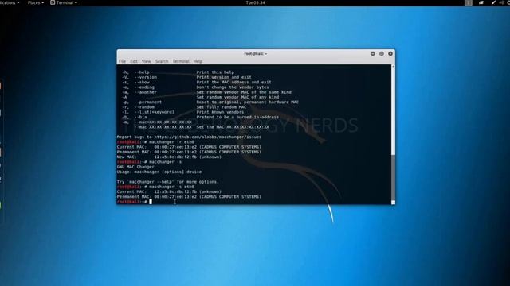This screenshot has width=510, height=286.
Task: Click the terminal prompt cursor on last line
Action: 151,202
